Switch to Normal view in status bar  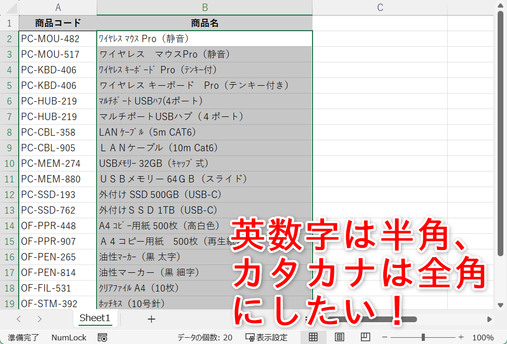(x=313, y=337)
